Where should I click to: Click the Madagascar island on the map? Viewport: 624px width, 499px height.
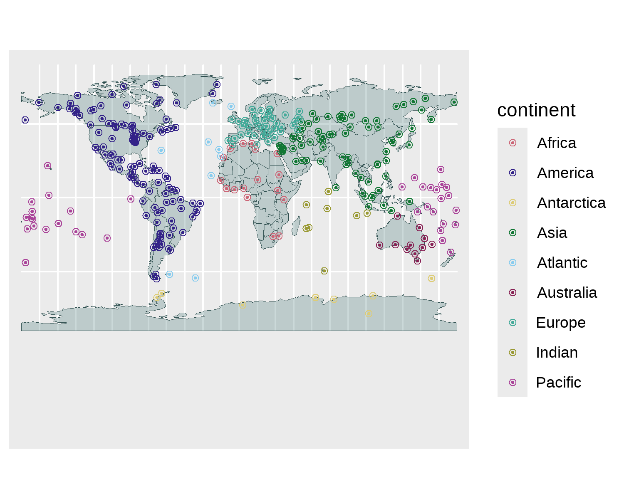point(296,226)
